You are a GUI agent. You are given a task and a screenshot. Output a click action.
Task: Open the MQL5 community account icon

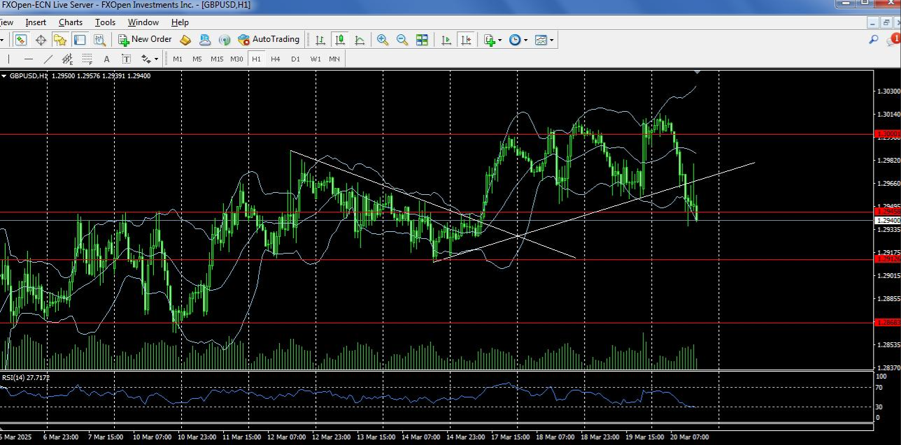(205, 40)
